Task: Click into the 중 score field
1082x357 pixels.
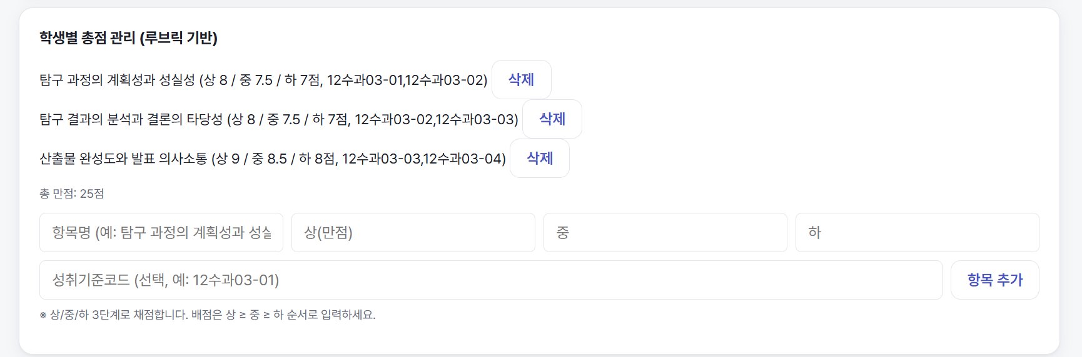Action: [x=665, y=232]
